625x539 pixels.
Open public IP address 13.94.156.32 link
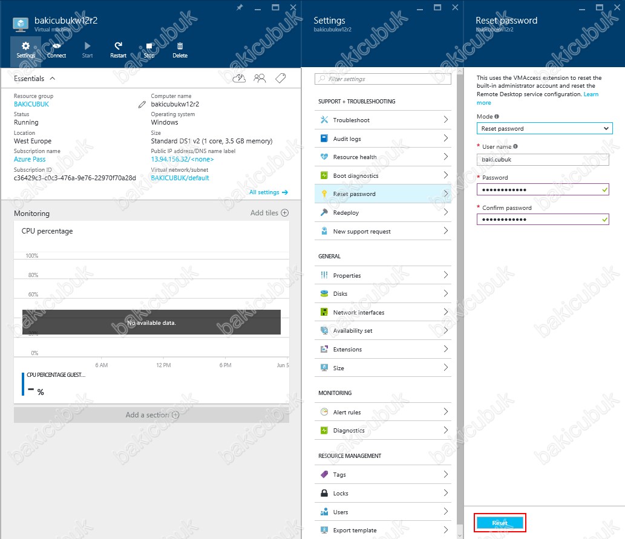182,159
